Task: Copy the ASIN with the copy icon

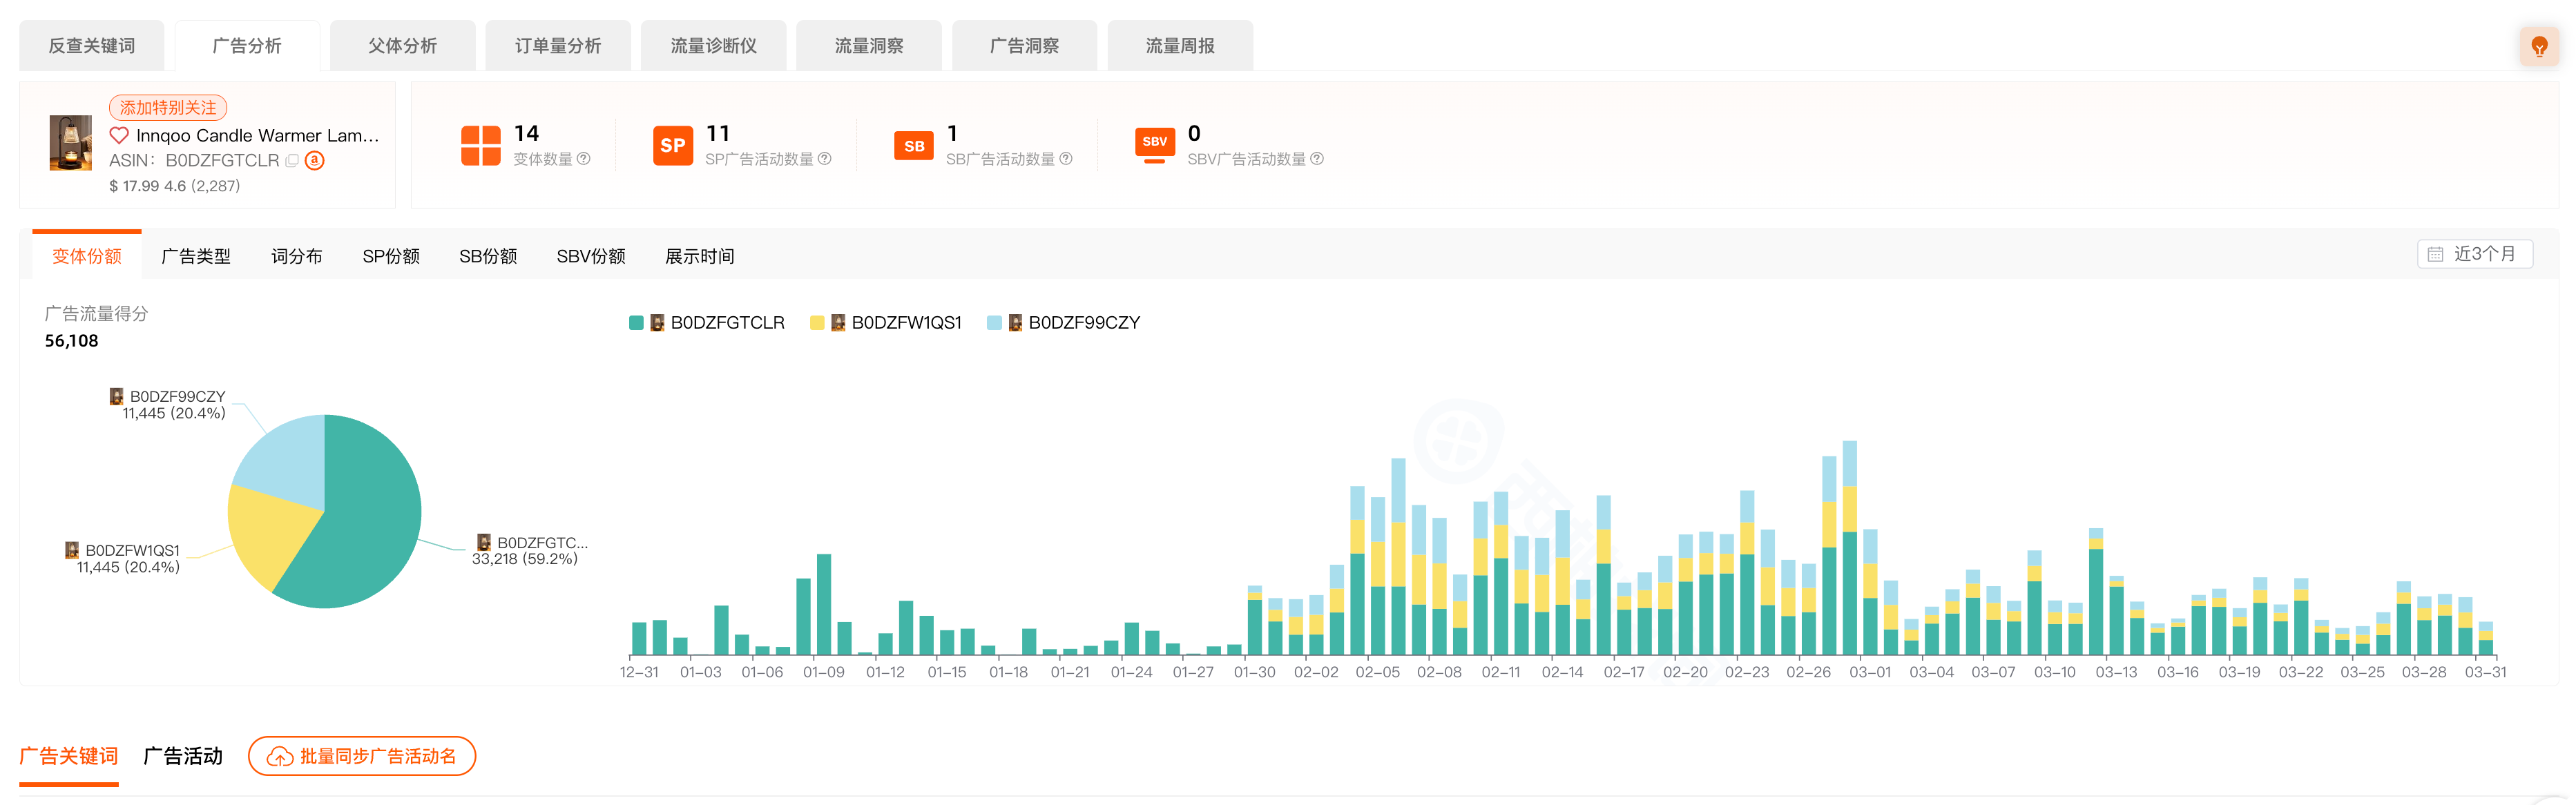Action: pyautogui.click(x=292, y=160)
